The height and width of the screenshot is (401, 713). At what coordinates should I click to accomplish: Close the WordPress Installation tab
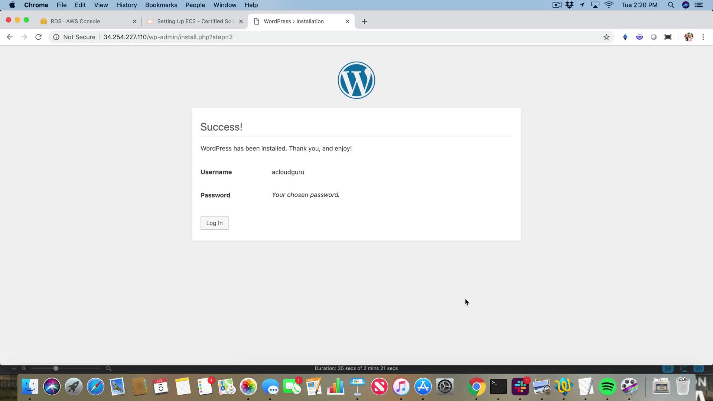pos(348,22)
